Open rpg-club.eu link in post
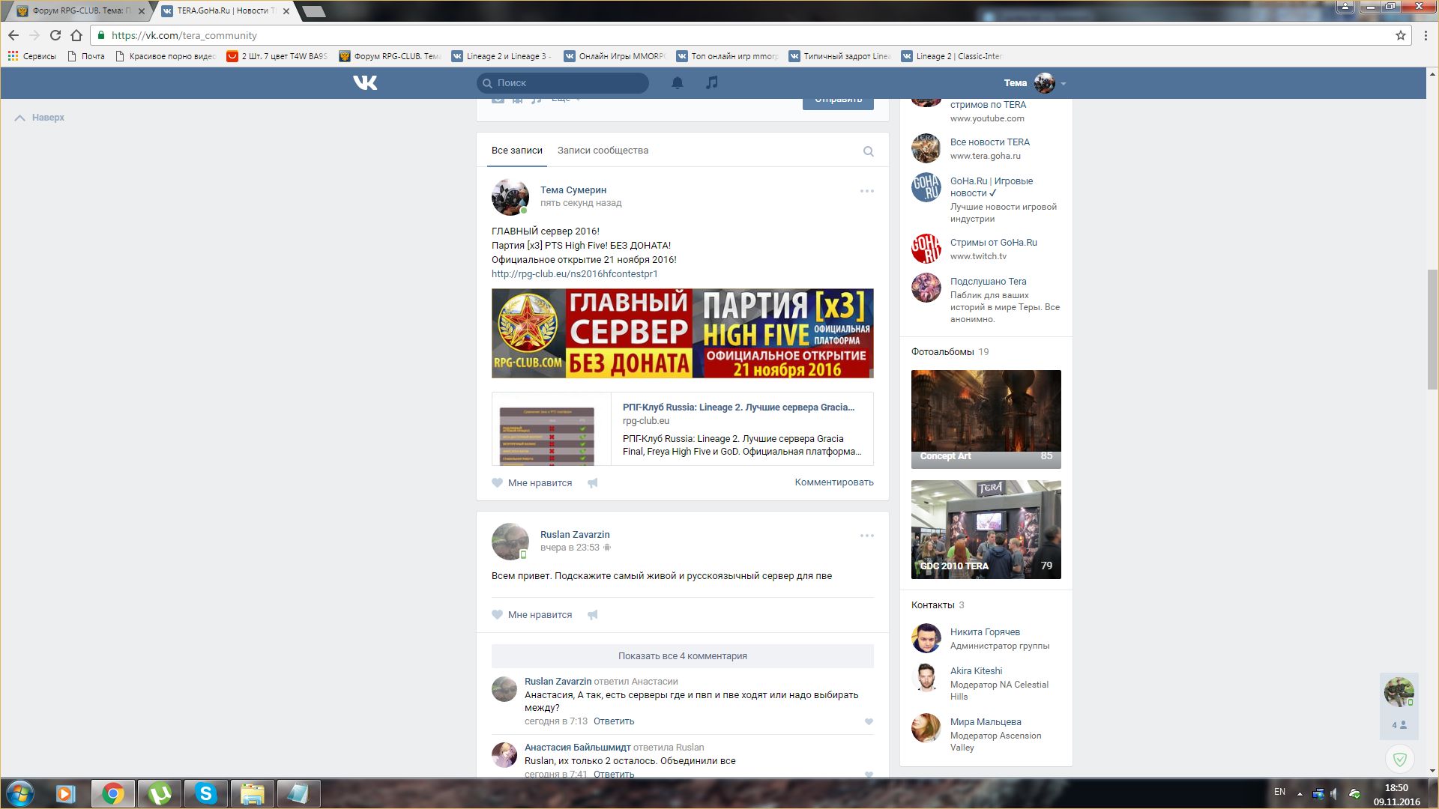This screenshot has height=809, width=1439. point(574,274)
